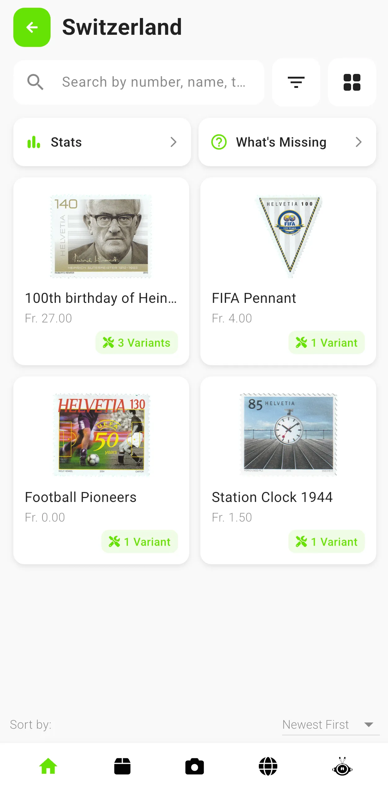The image size is (388, 793).
Task: Go to the Home tab
Action: coord(48,766)
